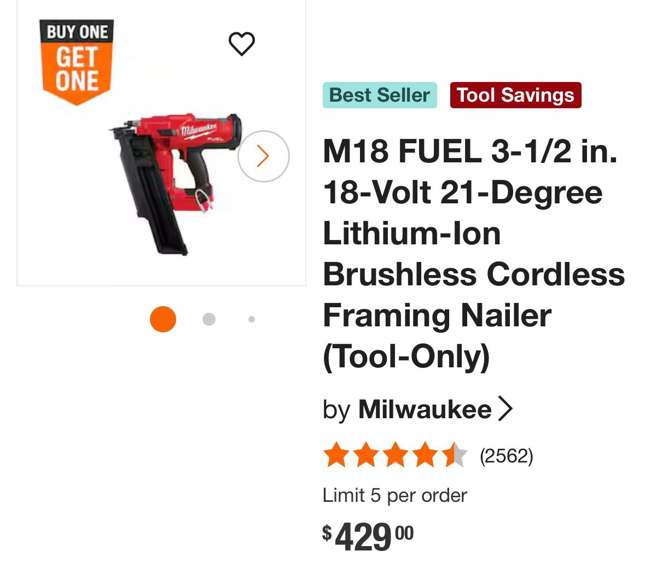This screenshot has width=645, height=580.
Task: Open the M18 FUEL Framing Nailer title
Action: coord(473,254)
